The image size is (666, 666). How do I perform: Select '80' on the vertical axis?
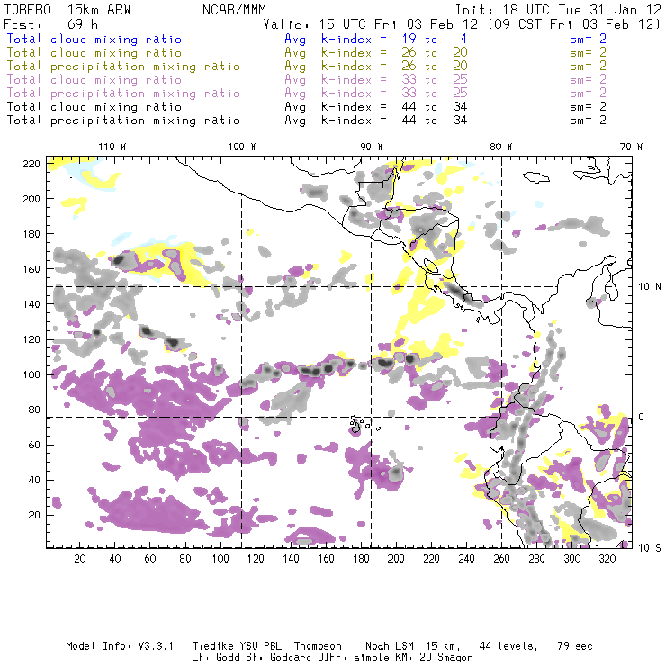[34, 409]
